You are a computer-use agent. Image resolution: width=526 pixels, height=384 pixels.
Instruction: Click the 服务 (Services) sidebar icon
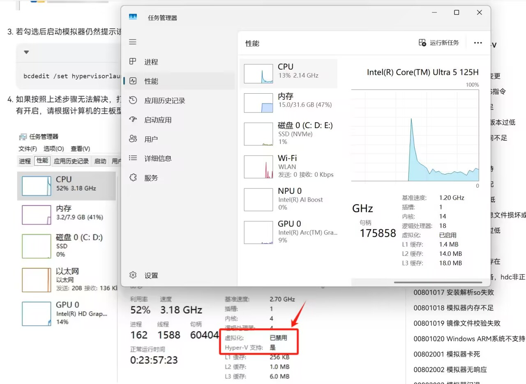click(x=132, y=177)
